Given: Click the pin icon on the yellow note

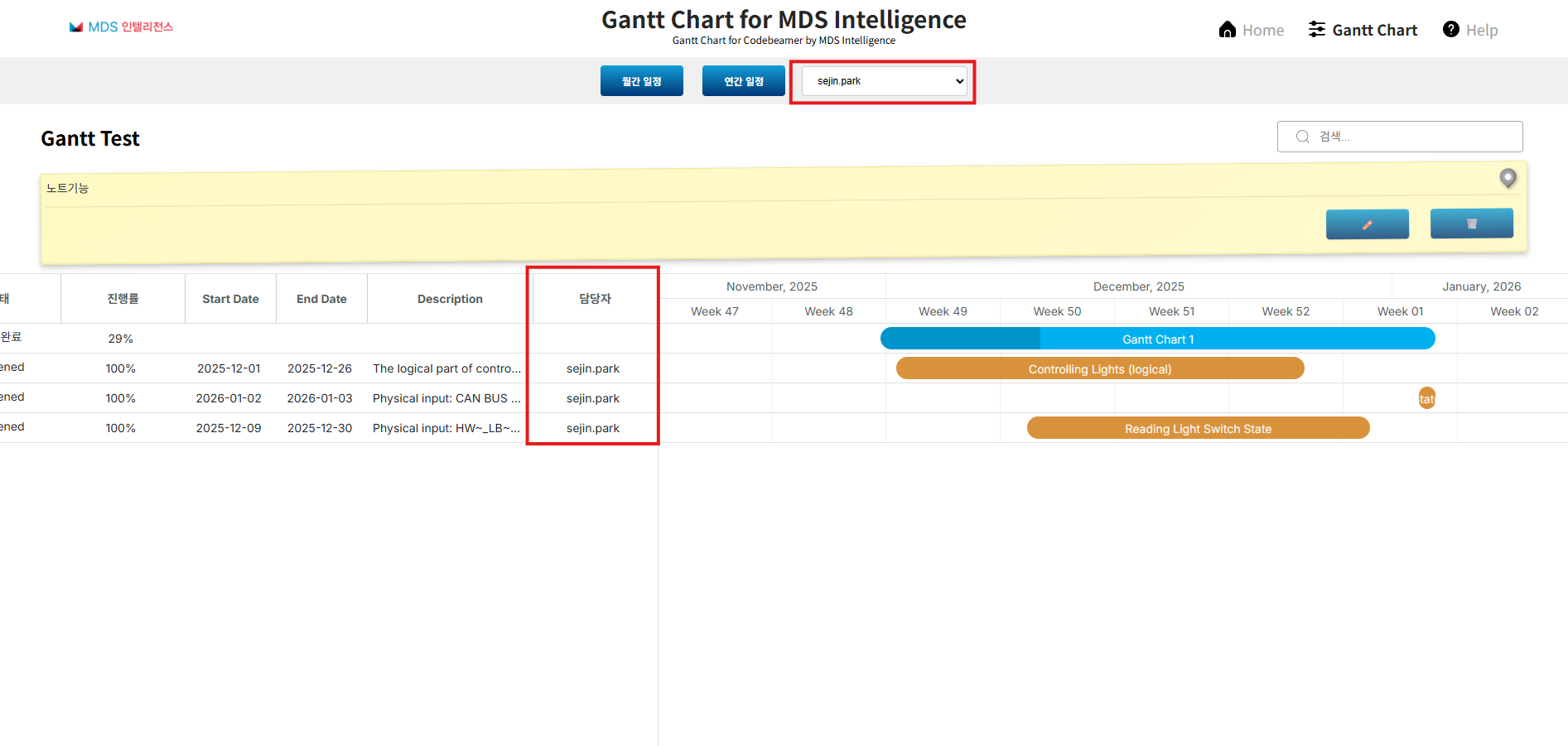Looking at the screenshot, I should coord(1508,177).
